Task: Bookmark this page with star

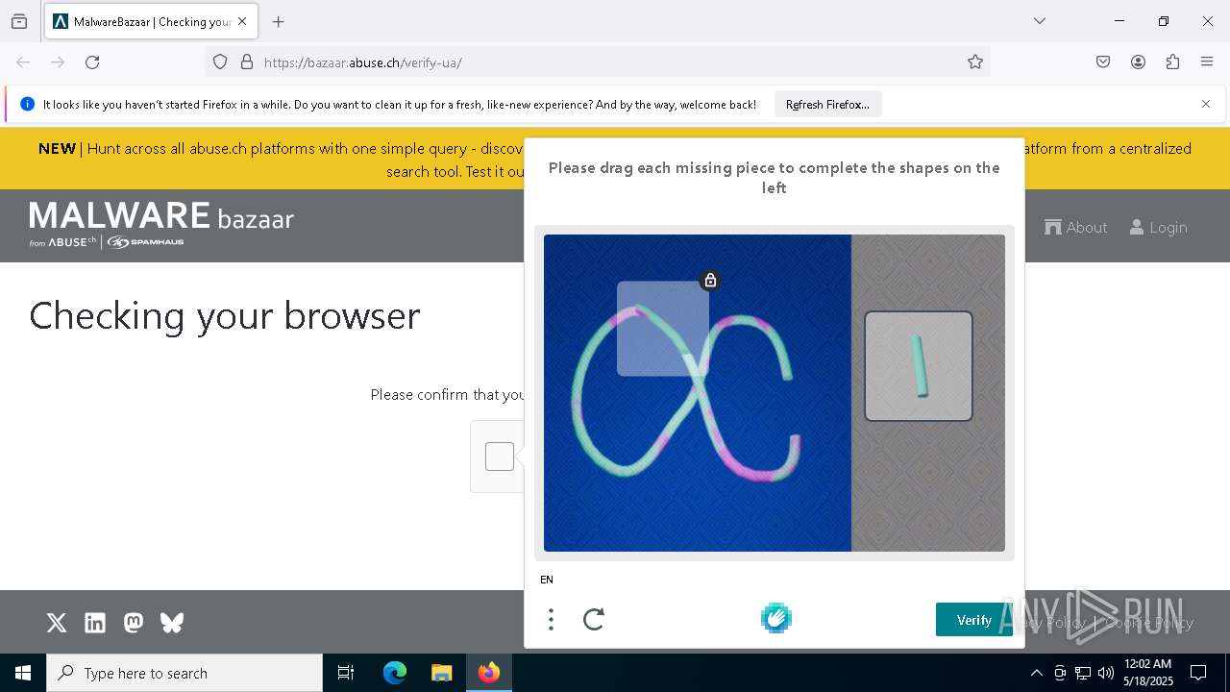Action: pyautogui.click(x=975, y=62)
